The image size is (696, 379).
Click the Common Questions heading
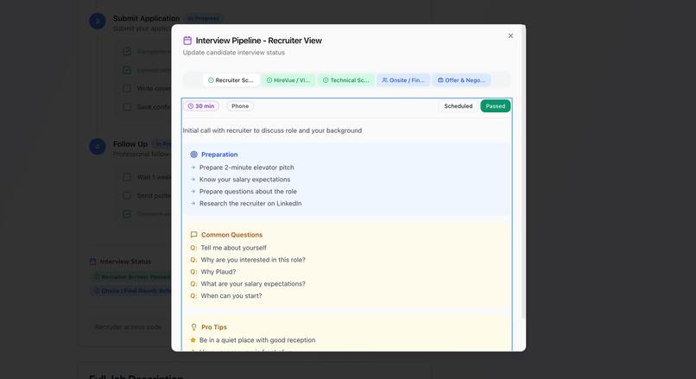[231, 235]
